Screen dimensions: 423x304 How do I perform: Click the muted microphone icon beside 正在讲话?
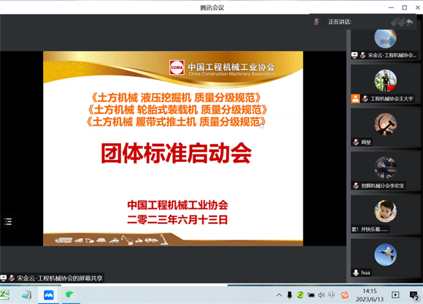pos(316,21)
